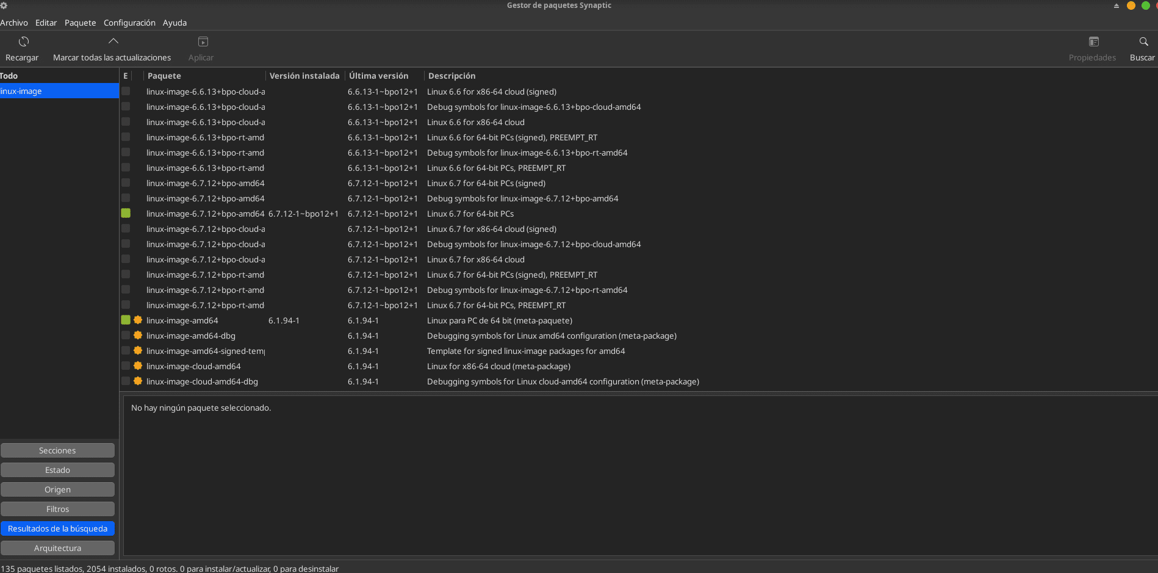Select the linux-image search entry in sidebar
The height and width of the screenshot is (573, 1158).
(x=59, y=91)
